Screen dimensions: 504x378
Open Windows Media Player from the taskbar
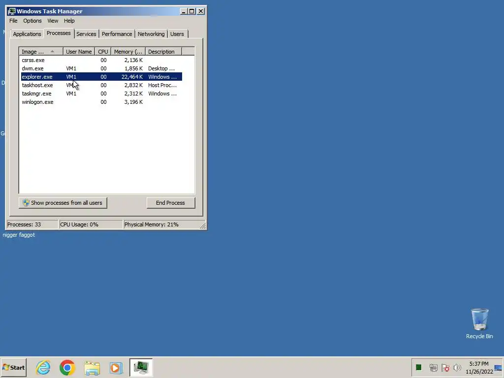click(x=116, y=368)
